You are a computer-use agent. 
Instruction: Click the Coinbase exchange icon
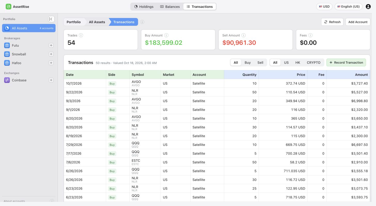(7, 80)
